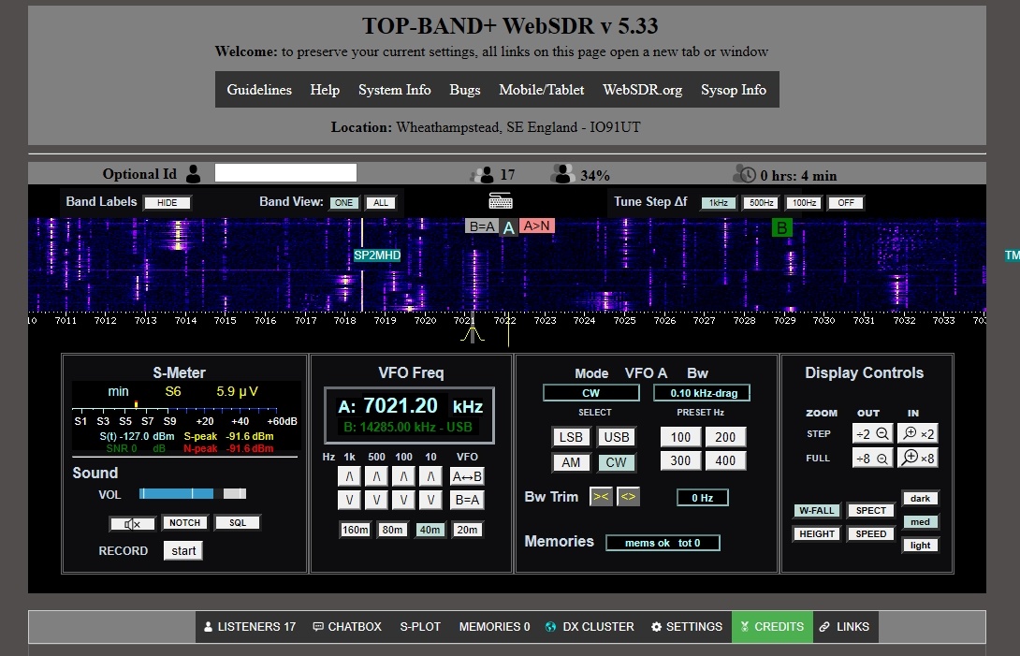Expand the CHATBOX panel
The image size is (1020, 656).
click(x=347, y=627)
